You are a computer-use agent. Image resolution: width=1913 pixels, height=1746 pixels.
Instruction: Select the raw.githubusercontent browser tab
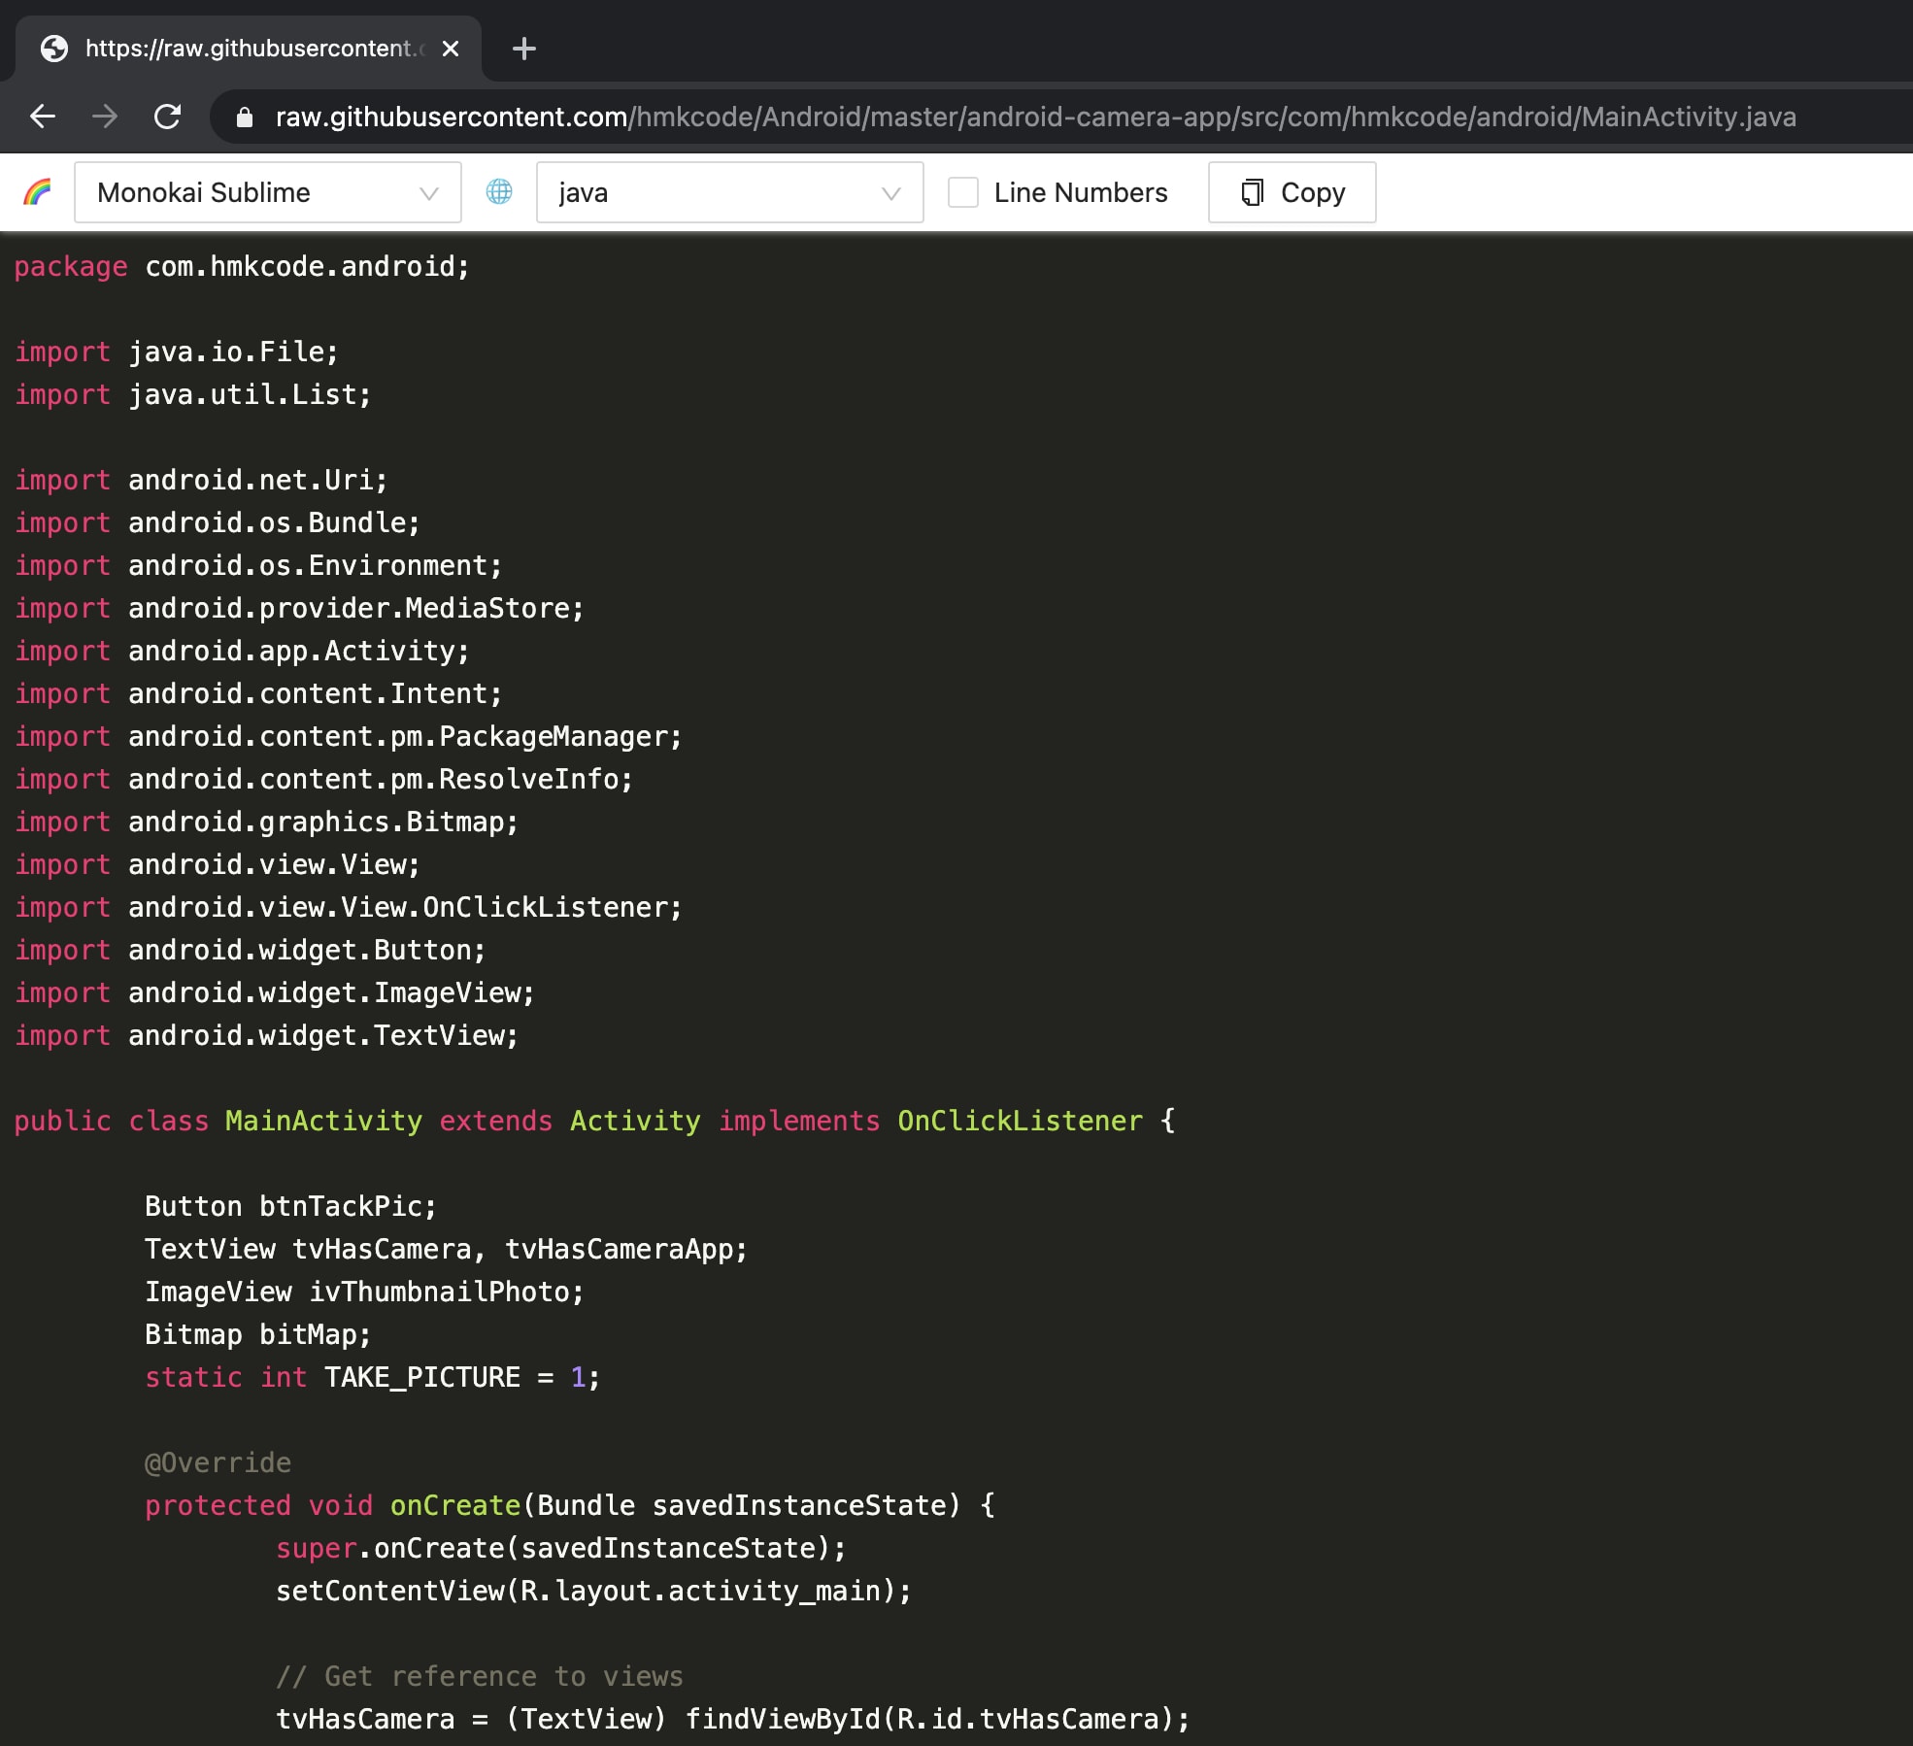click(248, 49)
